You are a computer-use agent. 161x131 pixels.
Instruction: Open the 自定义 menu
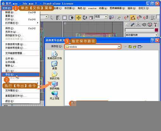pos(144,8)
